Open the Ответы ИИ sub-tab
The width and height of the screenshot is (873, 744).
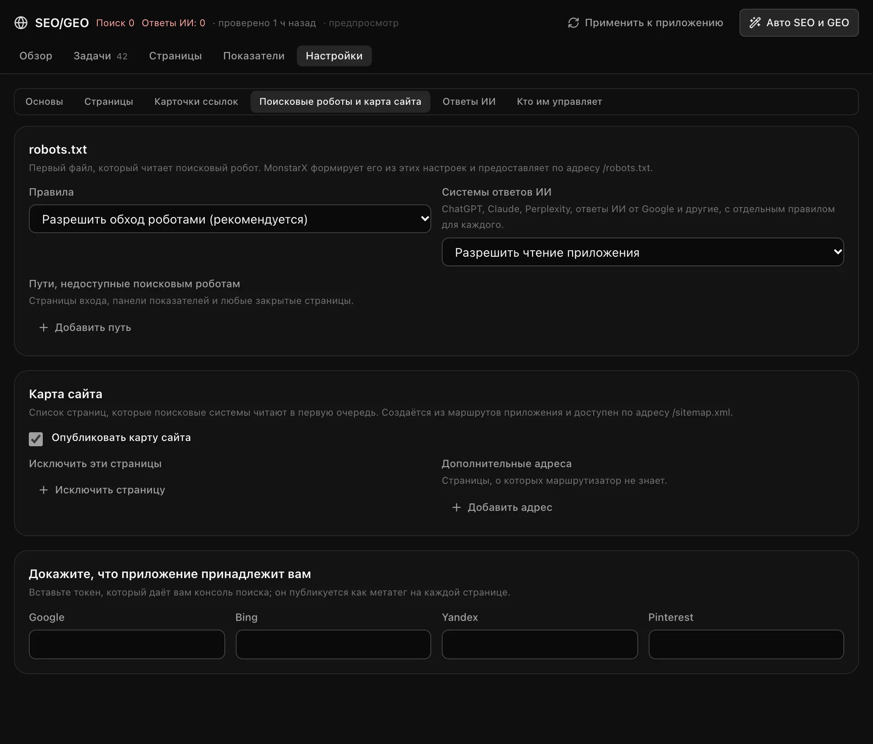pyautogui.click(x=469, y=102)
